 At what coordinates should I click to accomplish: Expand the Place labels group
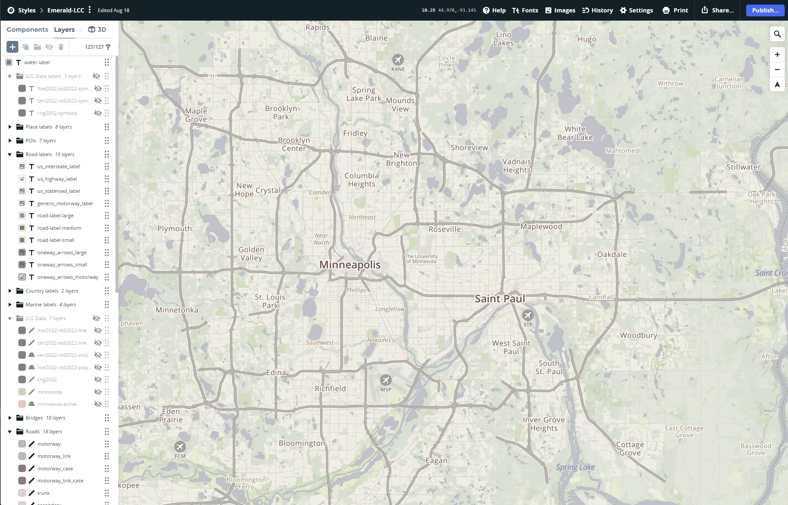pyautogui.click(x=9, y=127)
